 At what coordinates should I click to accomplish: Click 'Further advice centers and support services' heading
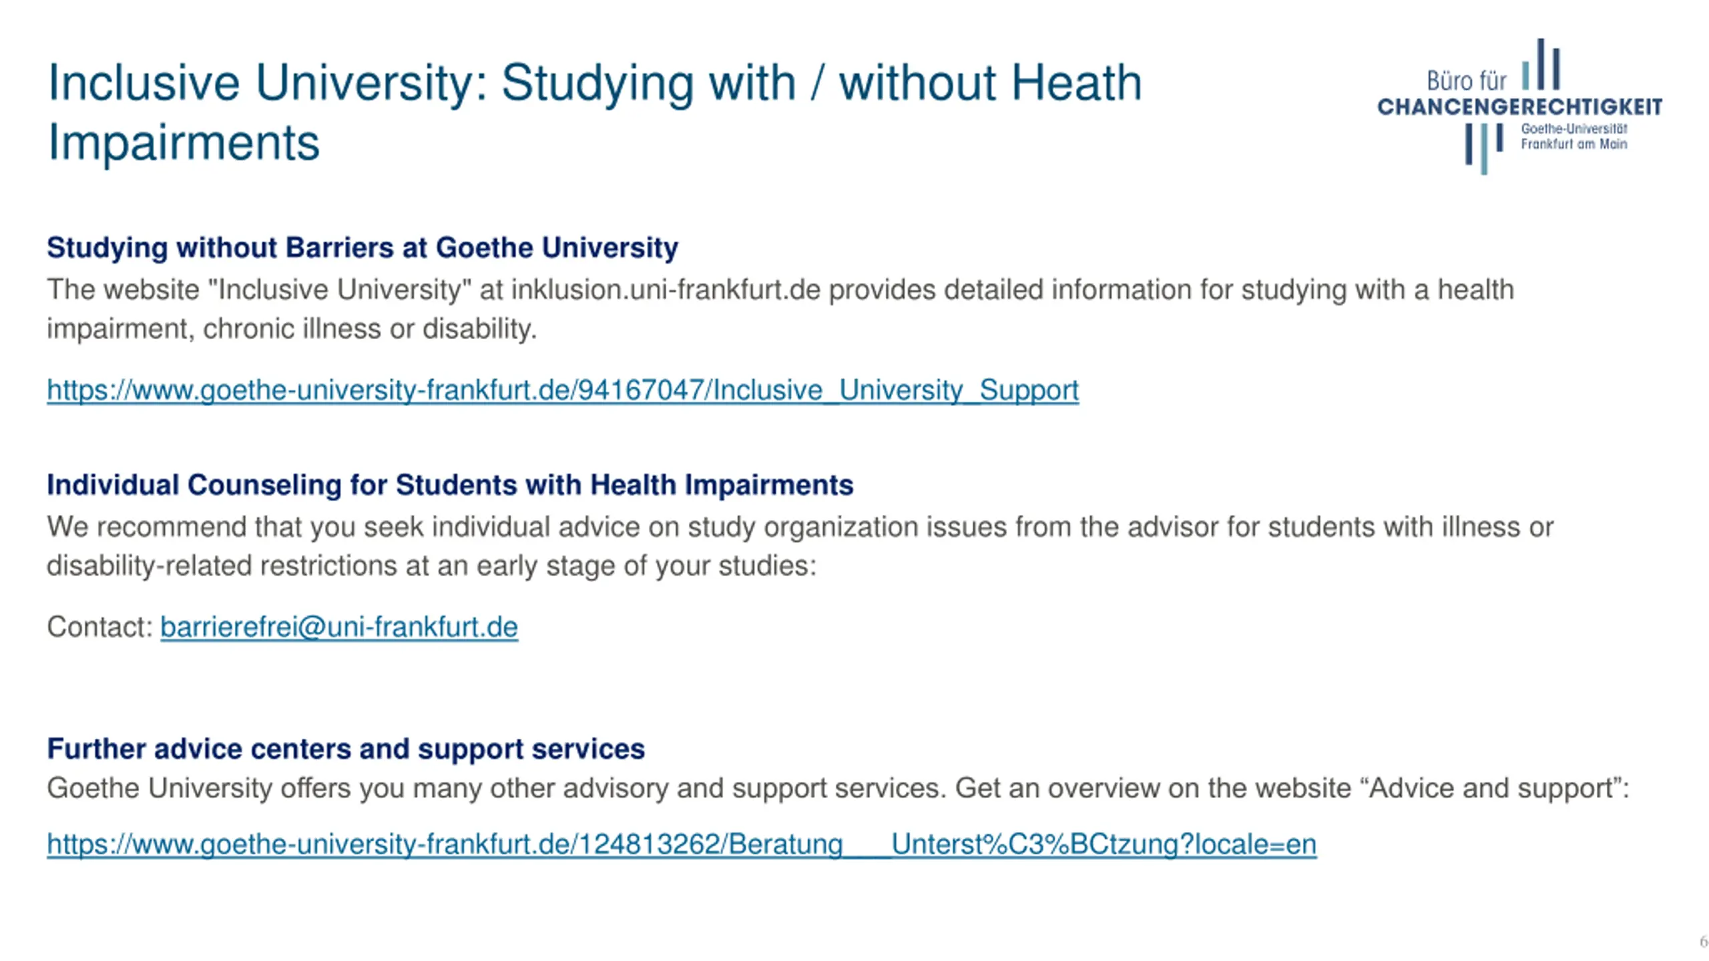[x=345, y=749]
